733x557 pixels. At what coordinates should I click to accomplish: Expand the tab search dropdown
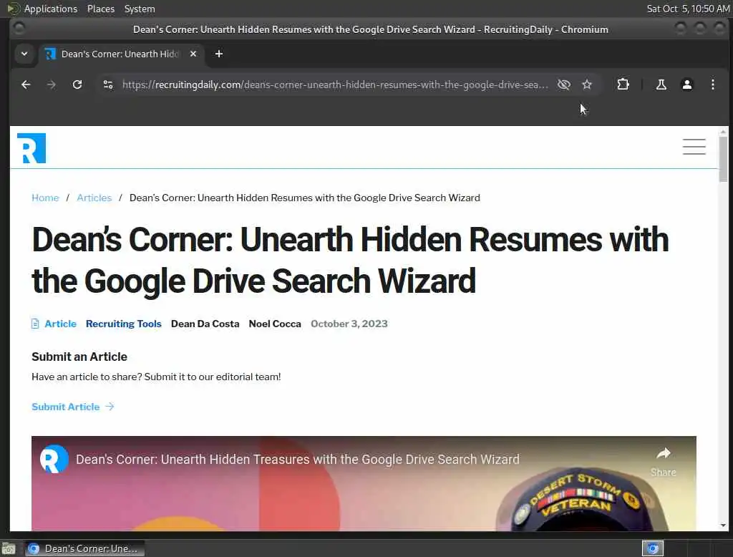coord(24,54)
